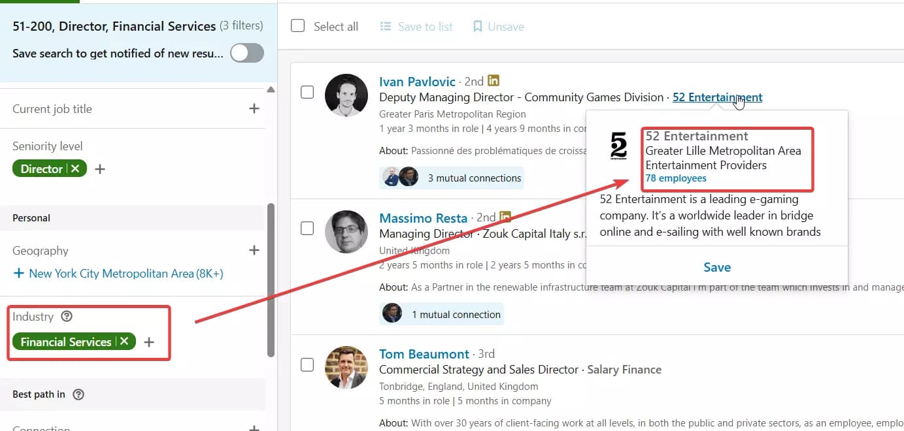Viewport: 904px width, 431px height.
Task: Click the Unsave bookmark button
Action: pos(498,26)
